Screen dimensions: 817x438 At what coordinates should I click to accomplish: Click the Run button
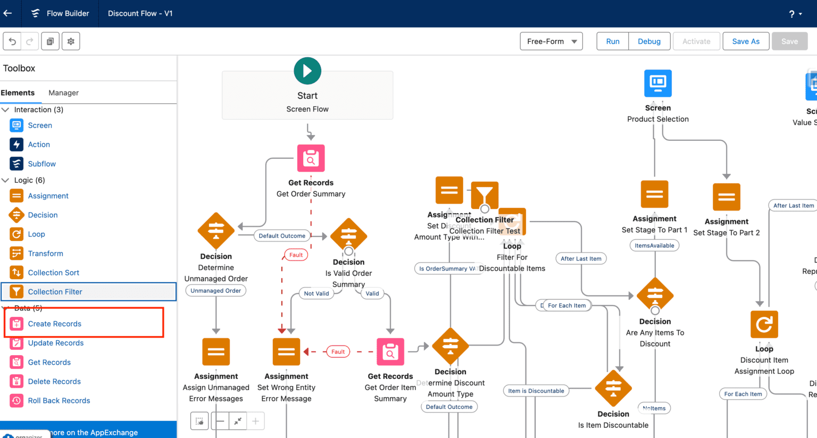613,41
